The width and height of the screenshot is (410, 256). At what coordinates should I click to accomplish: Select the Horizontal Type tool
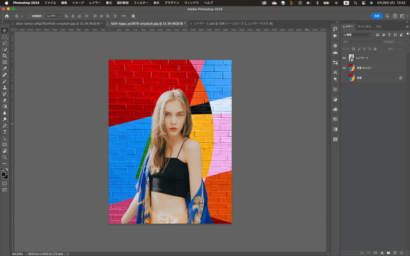pos(5,132)
